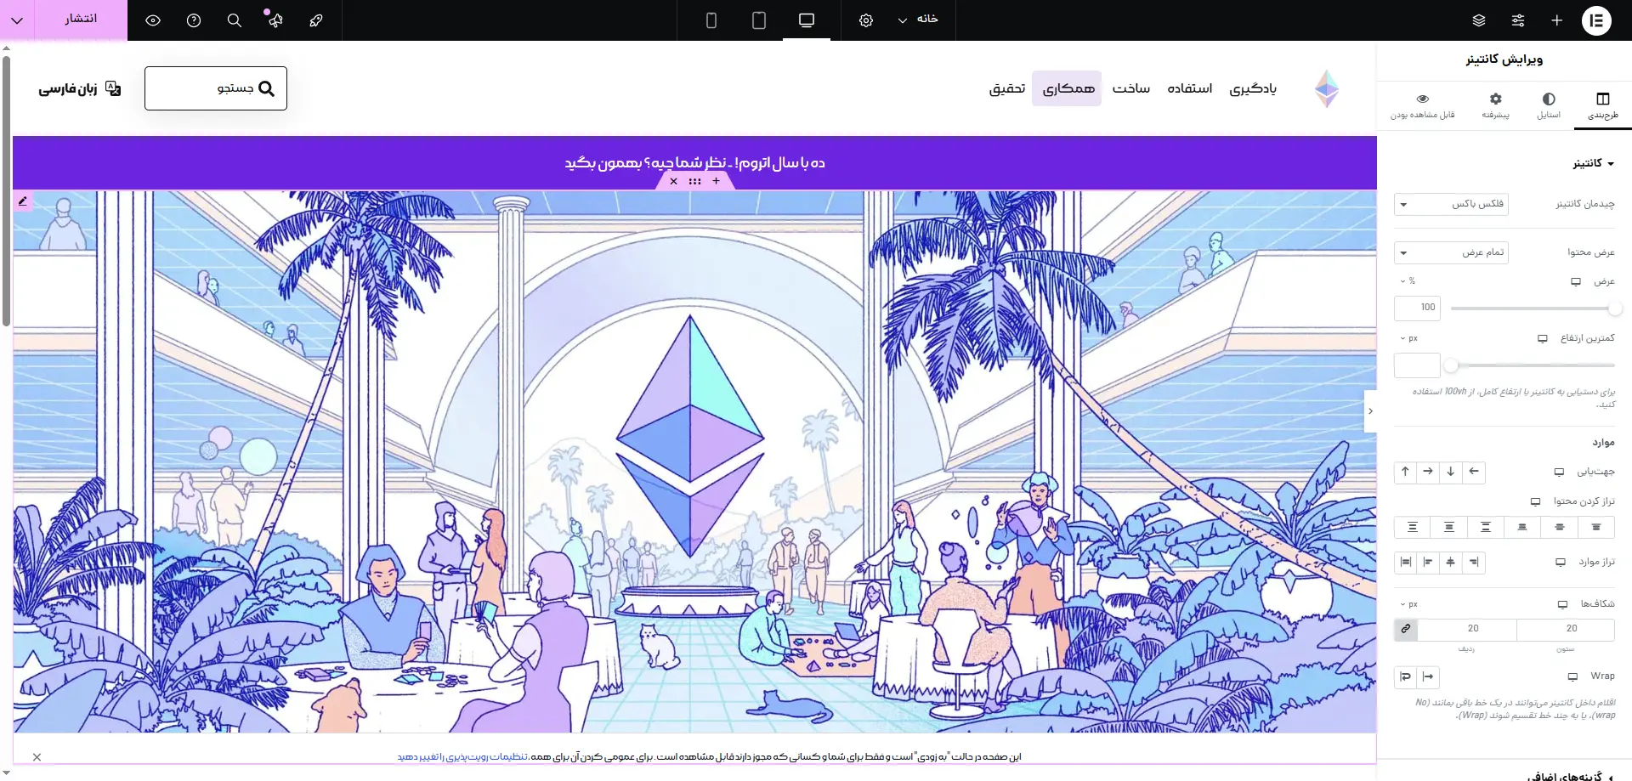This screenshot has height=781, width=1632.
Task: Switch to mobile portrait device view
Action: pyautogui.click(x=711, y=20)
